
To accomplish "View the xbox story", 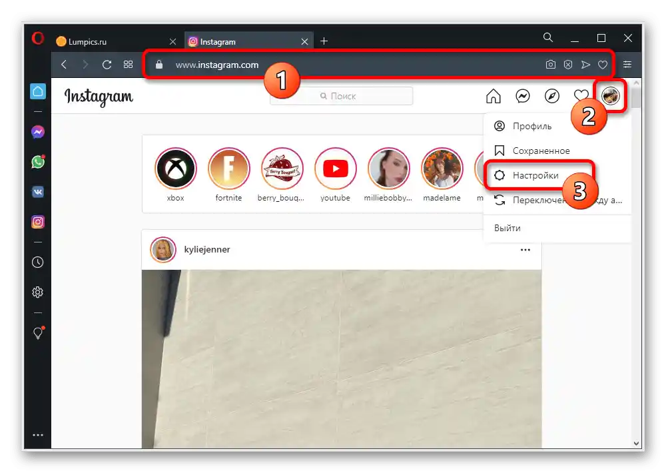I will (x=175, y=169).
